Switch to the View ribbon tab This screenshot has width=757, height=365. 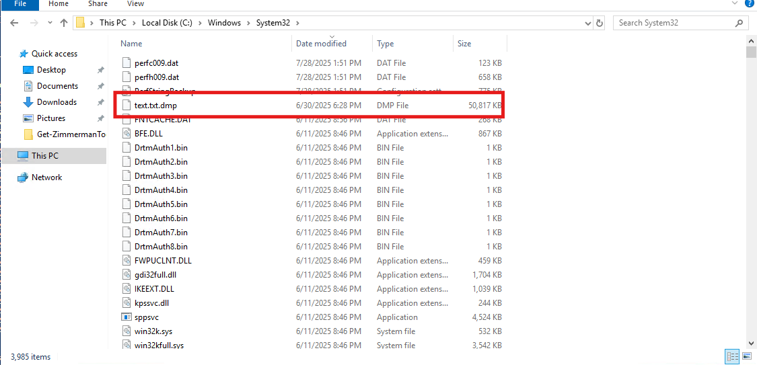click(x=135, y=4)
